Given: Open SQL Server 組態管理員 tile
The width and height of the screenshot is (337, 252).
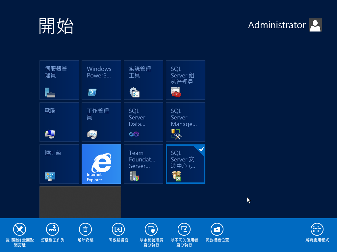Looking at the screenshot, I should pos(186,80).
